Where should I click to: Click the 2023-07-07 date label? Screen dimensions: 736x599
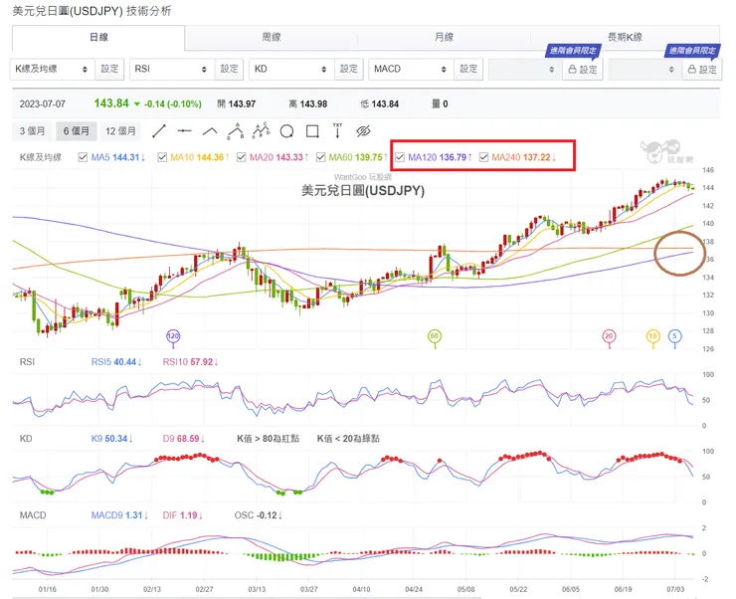point(42,103)
